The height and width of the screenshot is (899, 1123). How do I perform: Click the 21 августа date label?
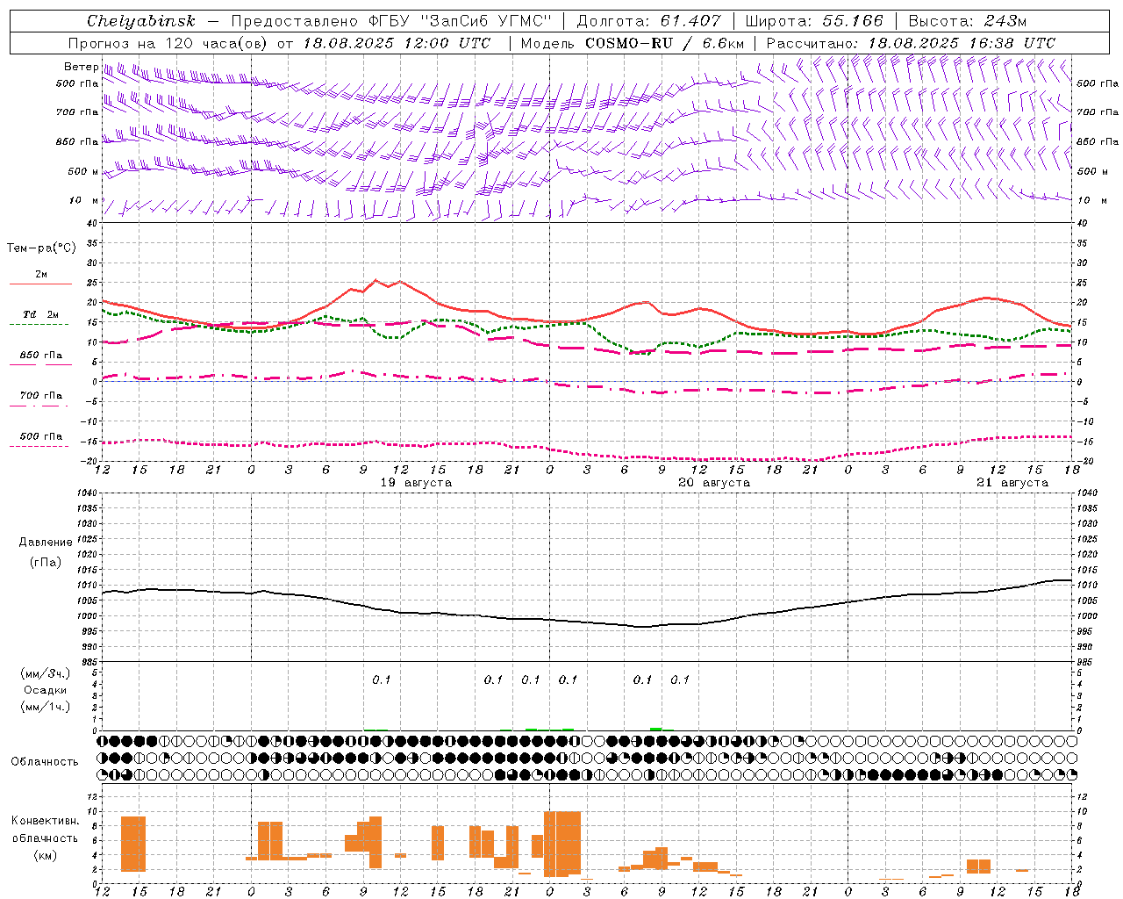tap(1012, 483)
